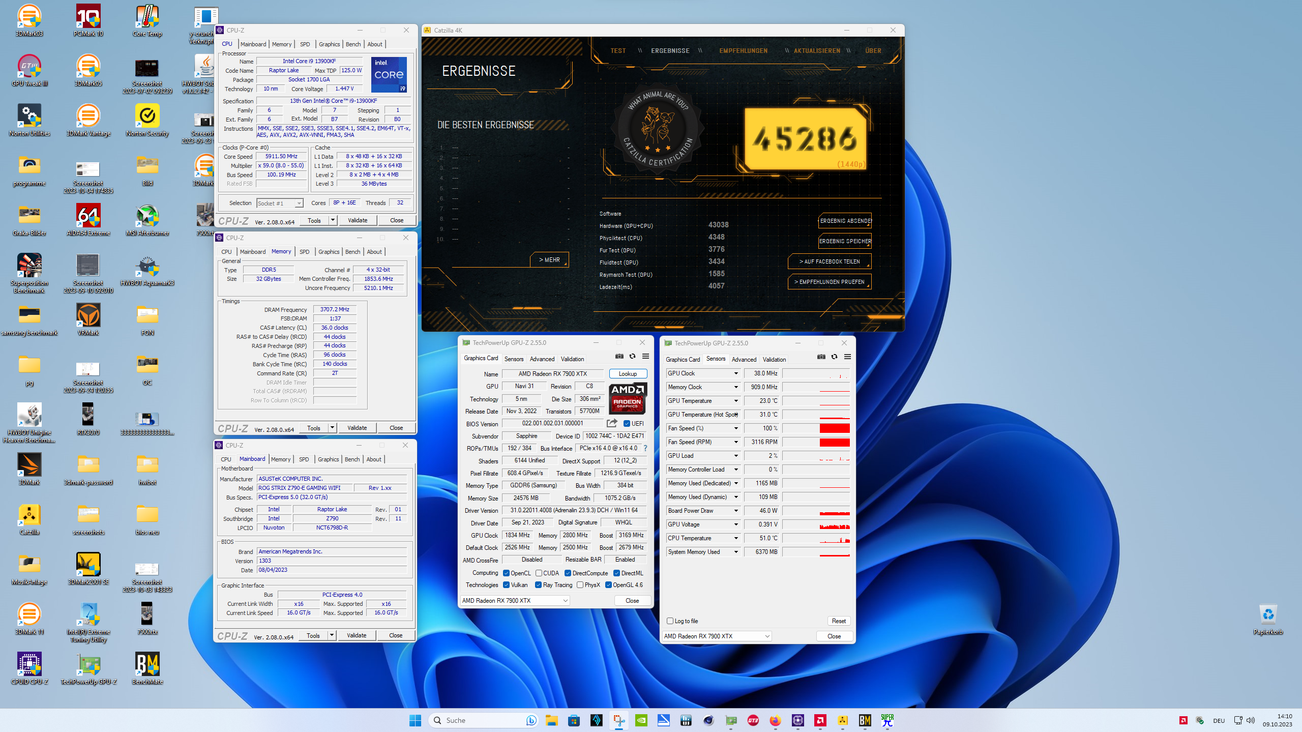Open the TechPowerUp GPU-Z desktop icon
The image size is (1302, 732).
(88, 668)
